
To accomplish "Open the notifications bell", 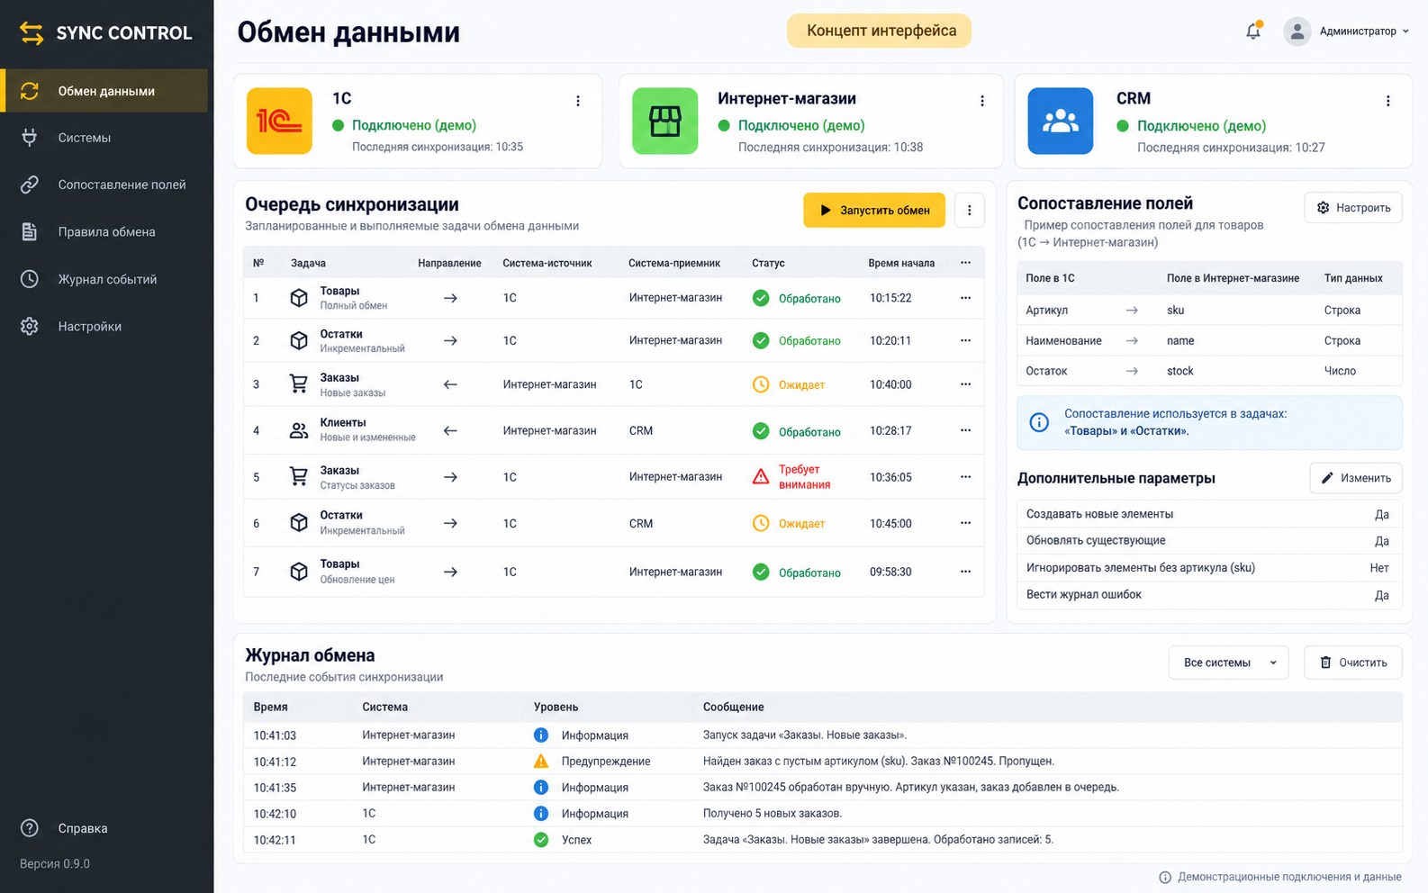I will [x=1252, y=32].
